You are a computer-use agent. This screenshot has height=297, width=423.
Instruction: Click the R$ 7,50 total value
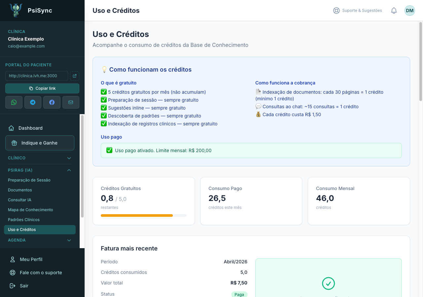pyautogui.click(x=239, y=283)
